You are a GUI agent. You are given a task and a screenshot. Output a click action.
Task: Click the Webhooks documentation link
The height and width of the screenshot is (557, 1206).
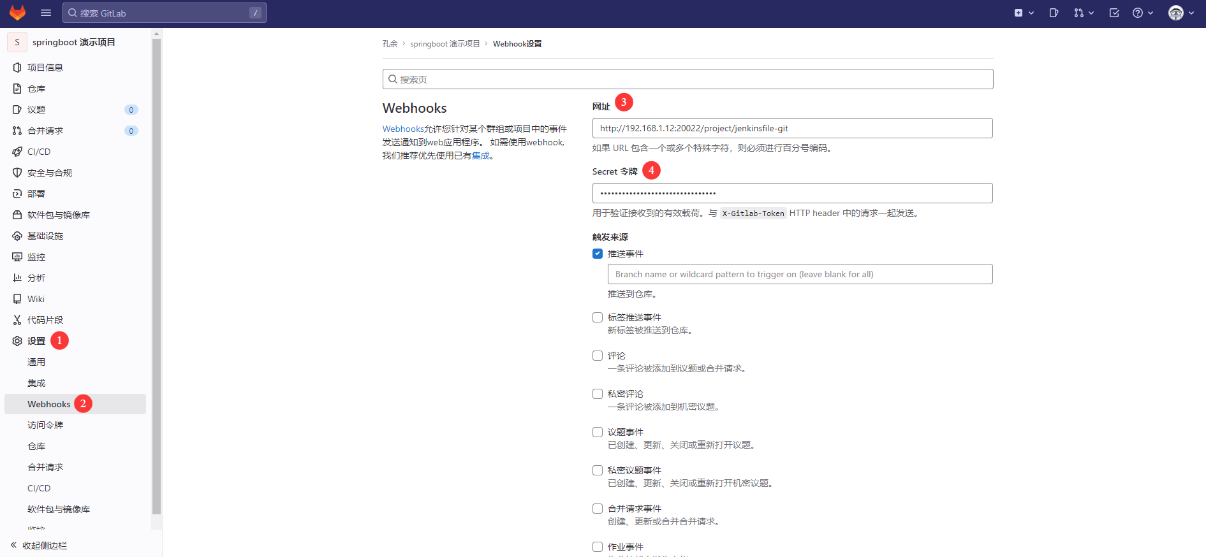403,129
